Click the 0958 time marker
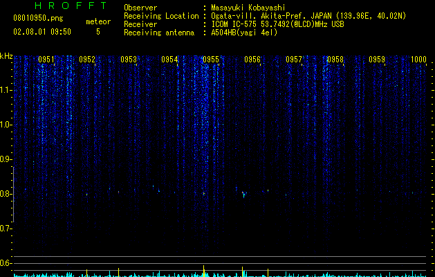The image size is (435, 277). pyautogui.click(x=335, y=60)
